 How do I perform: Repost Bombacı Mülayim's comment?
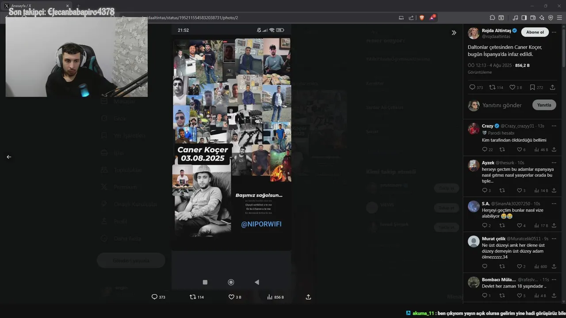point(502,295)
